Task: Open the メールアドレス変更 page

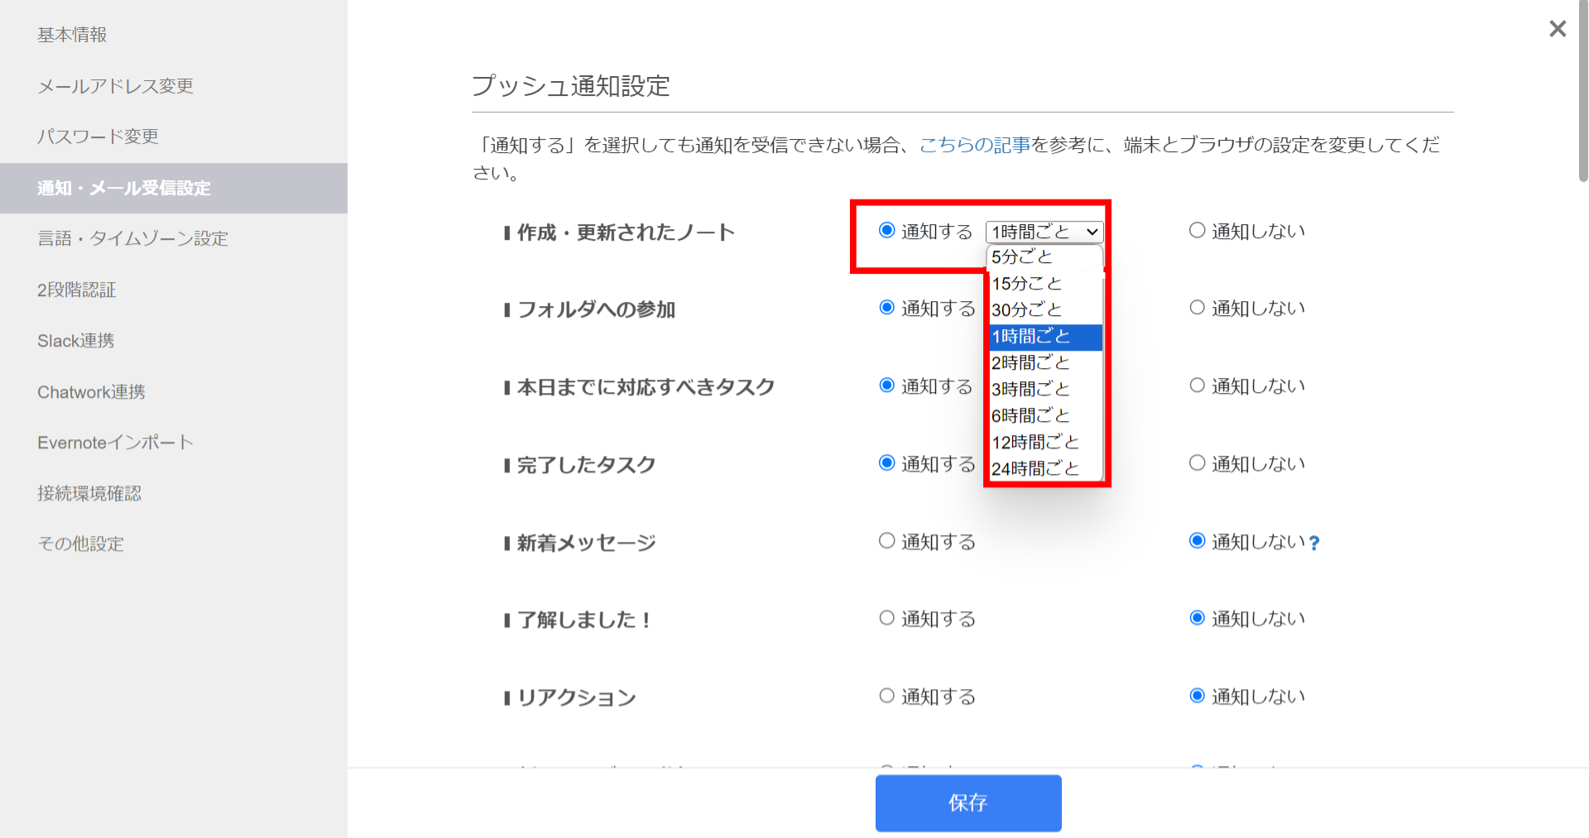Action: point(115,85)
